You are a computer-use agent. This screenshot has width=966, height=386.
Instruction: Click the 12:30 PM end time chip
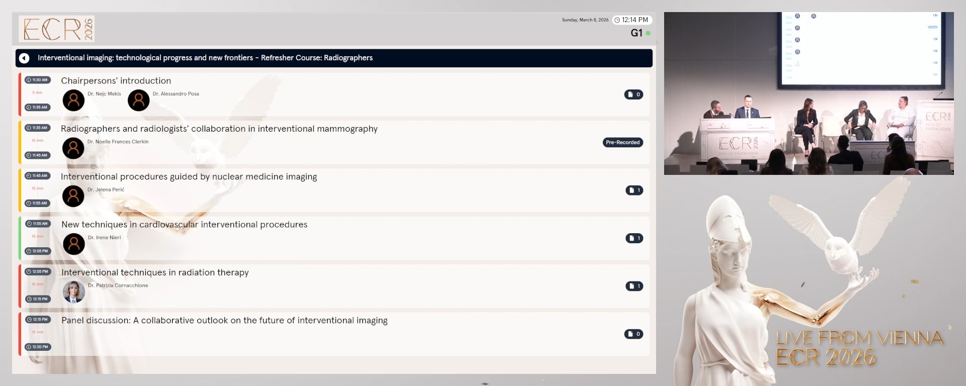[38, 347]
